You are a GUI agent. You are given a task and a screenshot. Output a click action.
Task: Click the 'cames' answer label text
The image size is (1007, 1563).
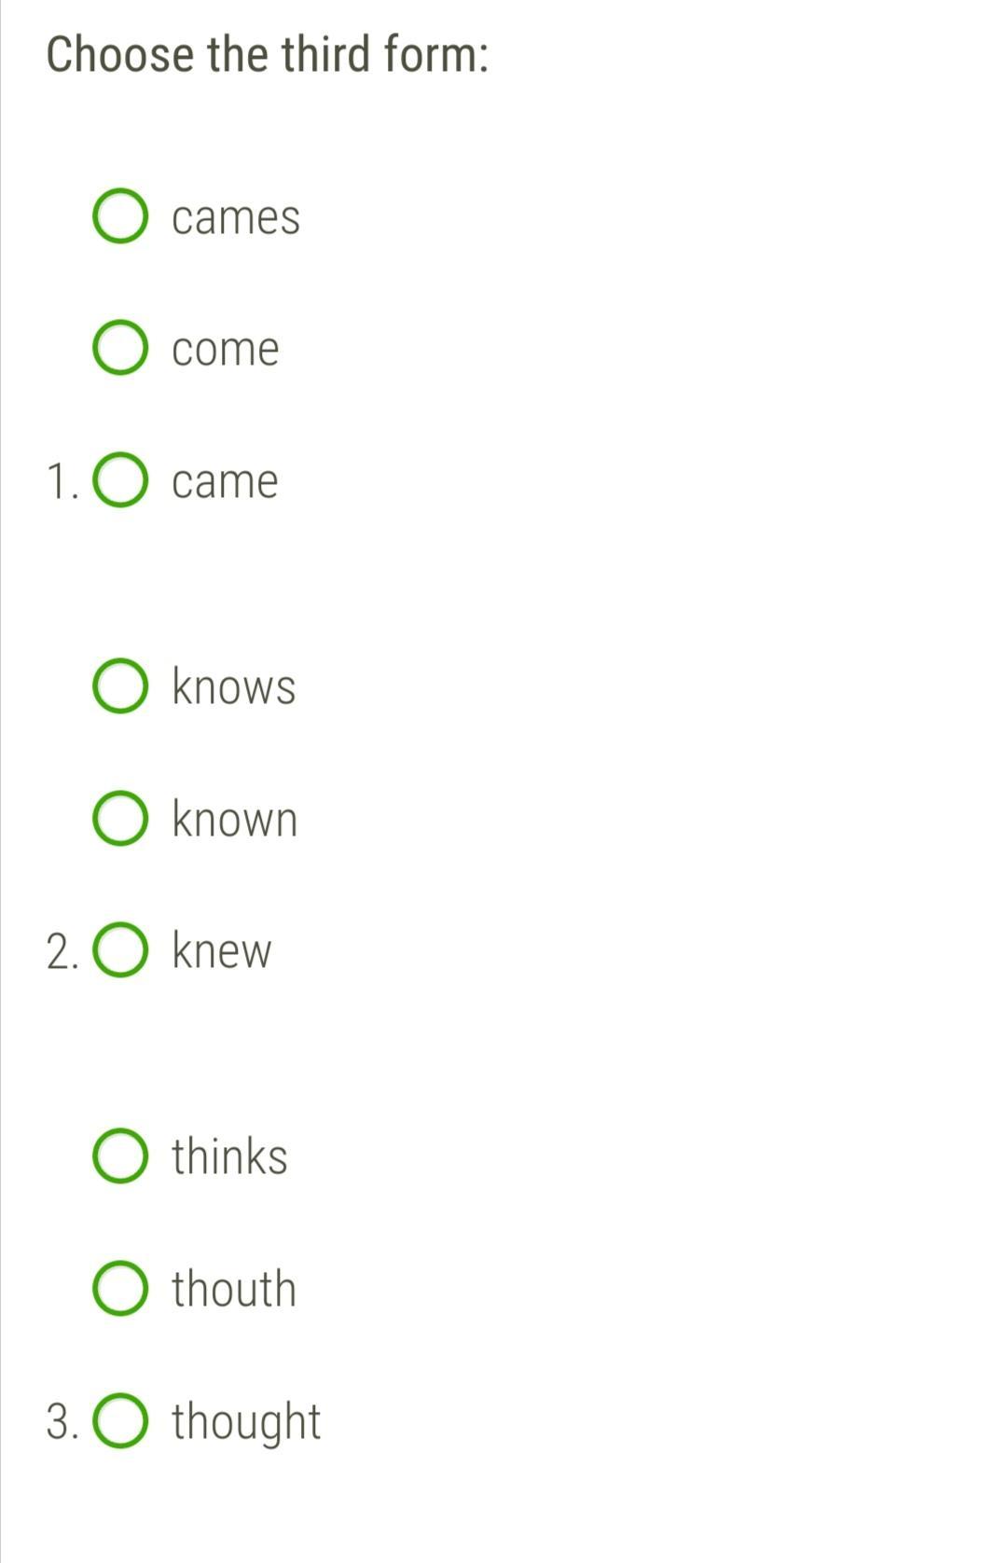(236, 218)
